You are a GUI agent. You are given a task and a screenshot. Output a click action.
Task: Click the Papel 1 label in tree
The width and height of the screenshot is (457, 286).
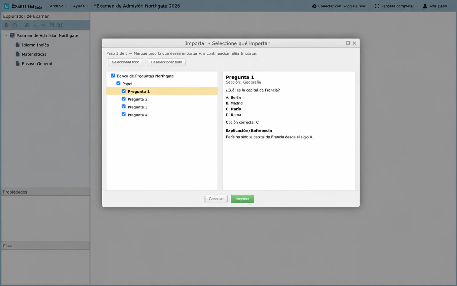pyautogui.click(x=129, y=84)
